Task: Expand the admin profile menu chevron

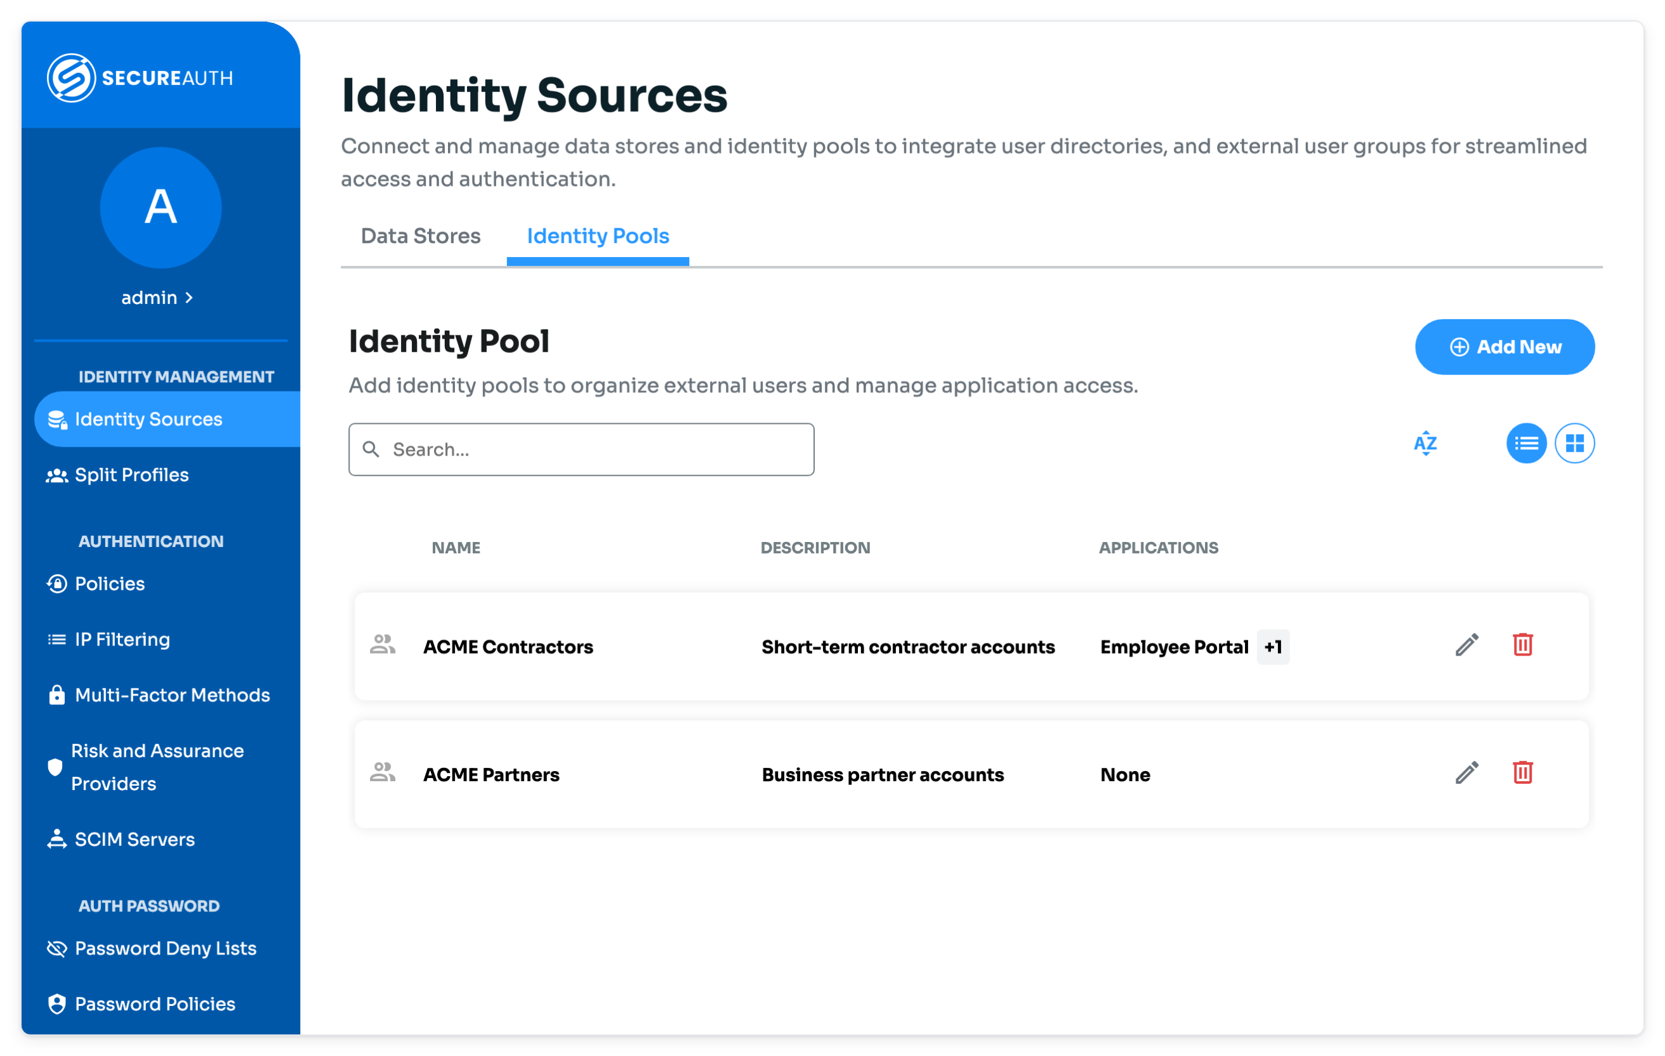Action: click(188, 298)
